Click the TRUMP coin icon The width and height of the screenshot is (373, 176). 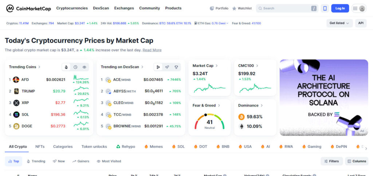[x=16, y=91]
